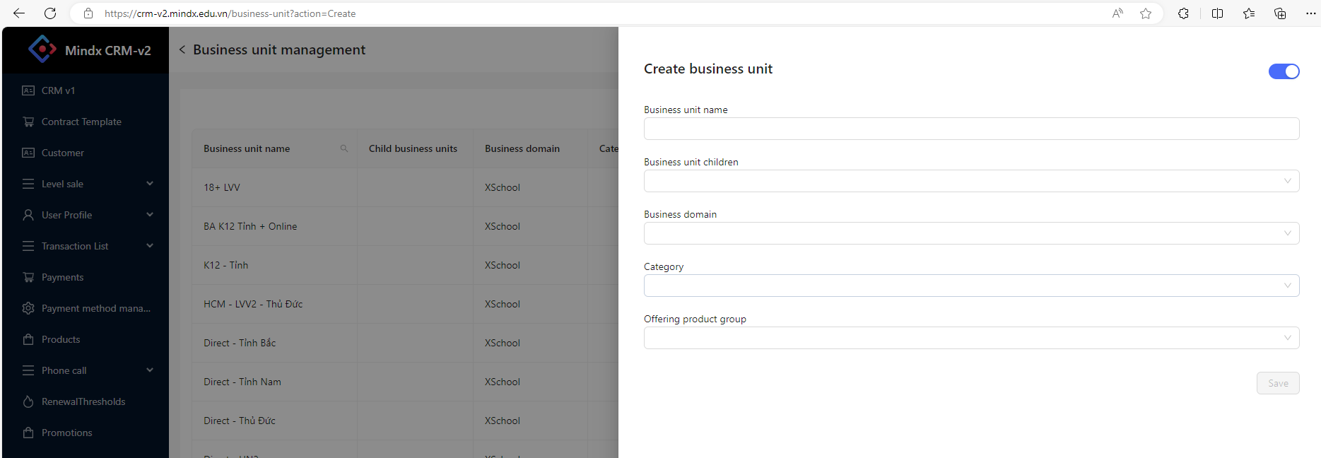Click the Products bag icon
1321x458 pixels.
[28, 339]
